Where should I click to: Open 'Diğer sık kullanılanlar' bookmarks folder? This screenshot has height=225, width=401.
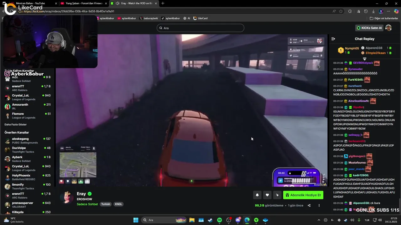tap(384, 18)
